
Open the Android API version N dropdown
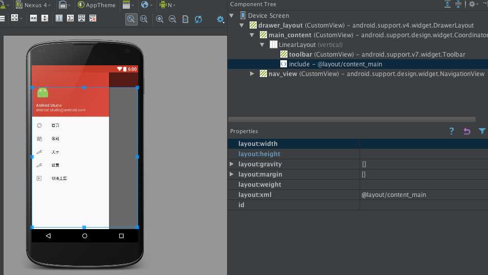click(167, 5)
